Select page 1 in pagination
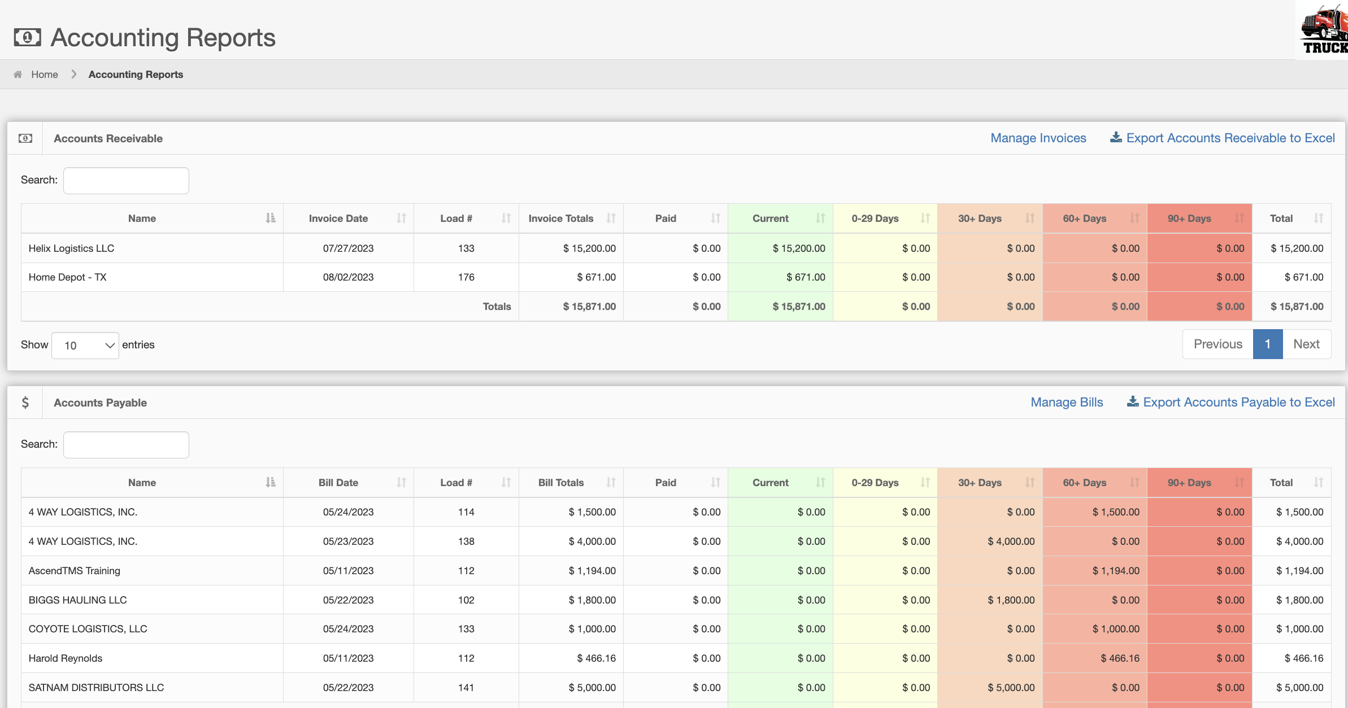1348x708 pixels. pyautogui.click(x=1267, y=344)
